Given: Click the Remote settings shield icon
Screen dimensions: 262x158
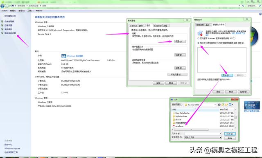Looking at the screenshot, I should [x=2, y=25].
